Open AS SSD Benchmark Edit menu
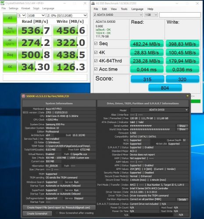This screenshot has height=219, width=204. [104, 9]
